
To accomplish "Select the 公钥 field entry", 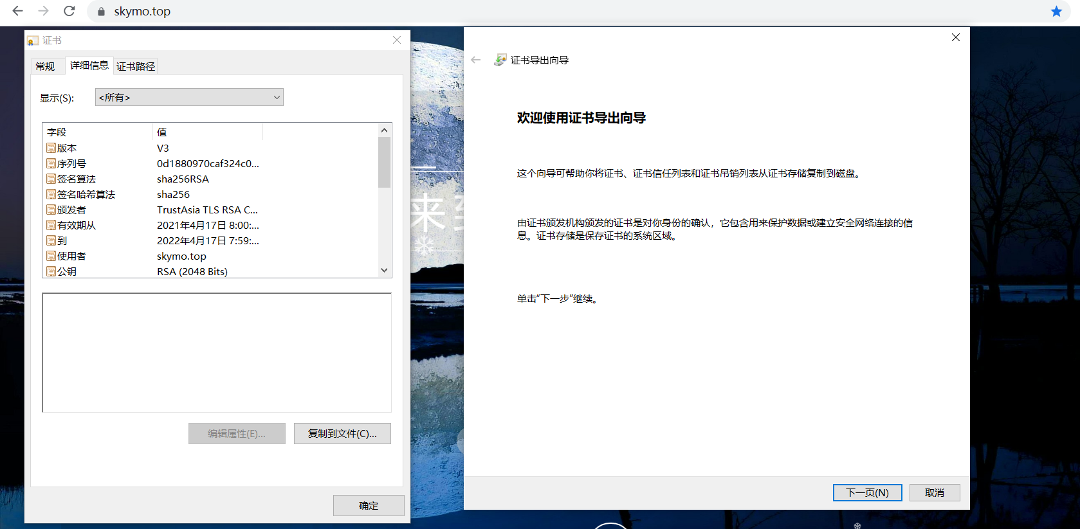I will pos(67,271).
